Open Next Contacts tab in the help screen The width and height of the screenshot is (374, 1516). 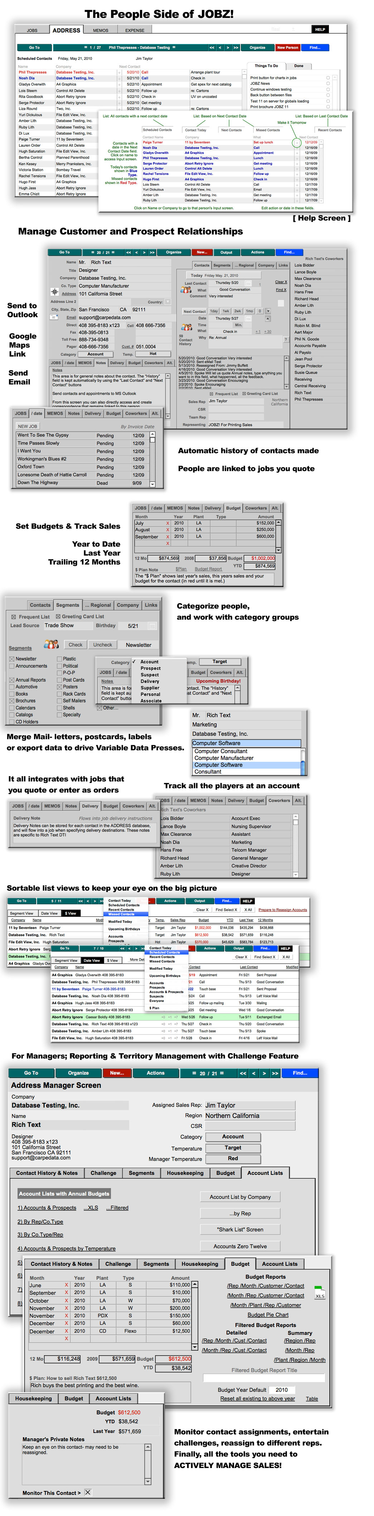[232, 130]
